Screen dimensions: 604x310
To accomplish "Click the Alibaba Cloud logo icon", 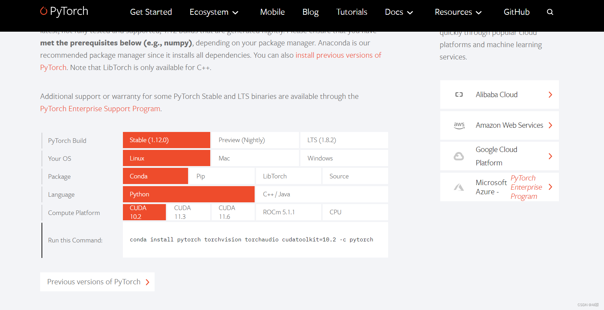I will coord(459,95).
